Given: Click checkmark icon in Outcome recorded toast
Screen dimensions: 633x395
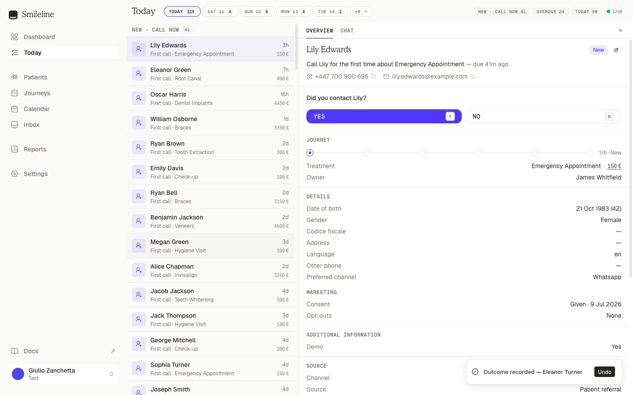Looking at the screenshot, I should pos(475,372).
